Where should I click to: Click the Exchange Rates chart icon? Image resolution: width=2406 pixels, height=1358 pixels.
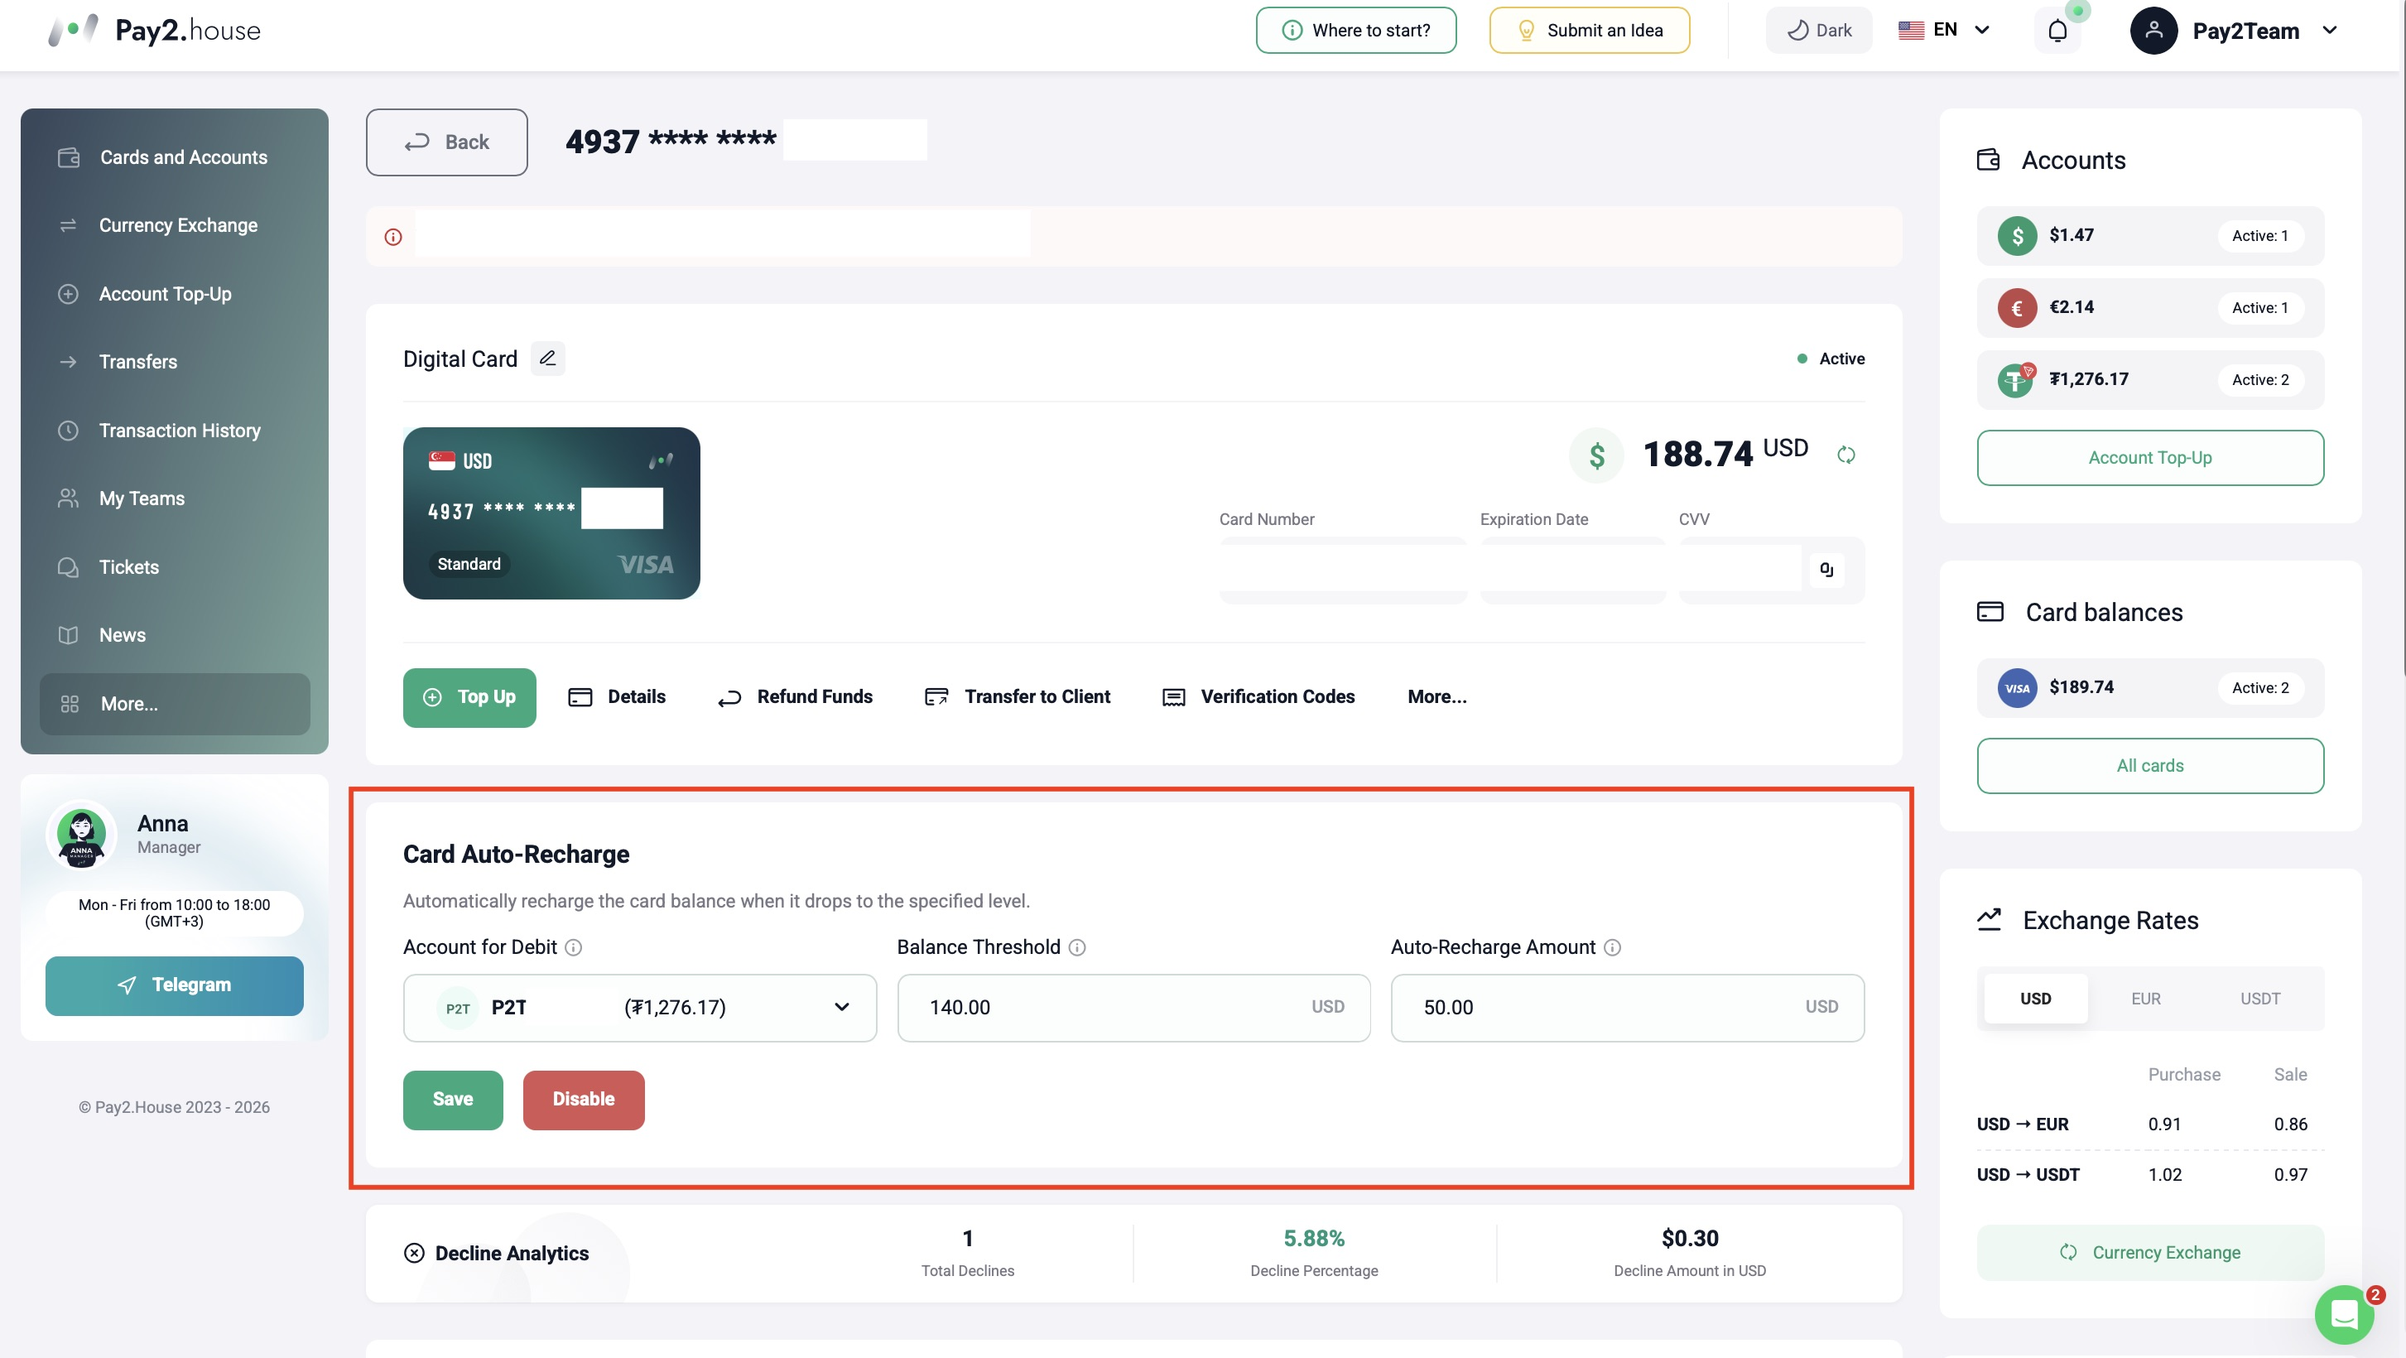click(x=1990, y=919)
